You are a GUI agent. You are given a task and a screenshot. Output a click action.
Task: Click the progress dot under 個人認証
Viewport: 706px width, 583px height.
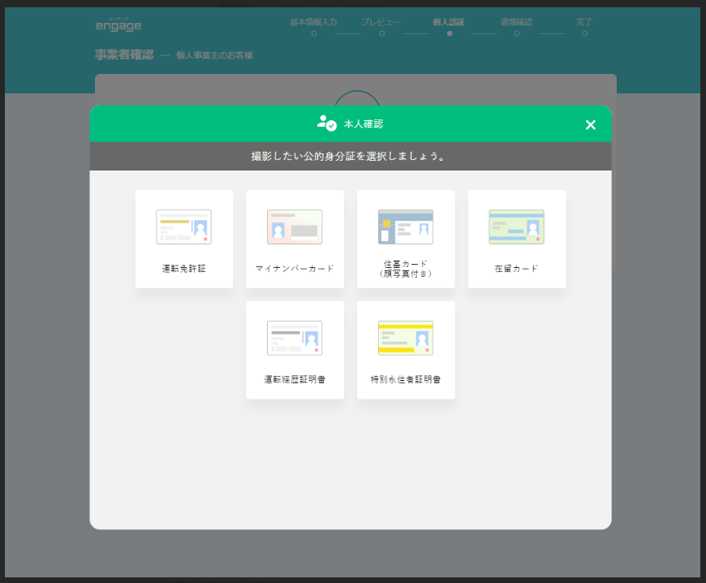(450, 34)
